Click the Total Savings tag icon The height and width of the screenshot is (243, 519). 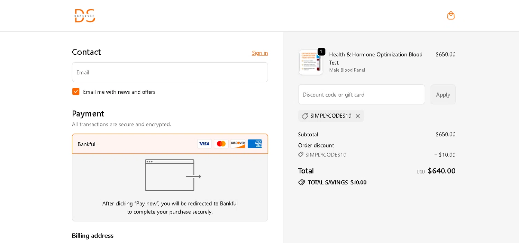click(302, 182)
